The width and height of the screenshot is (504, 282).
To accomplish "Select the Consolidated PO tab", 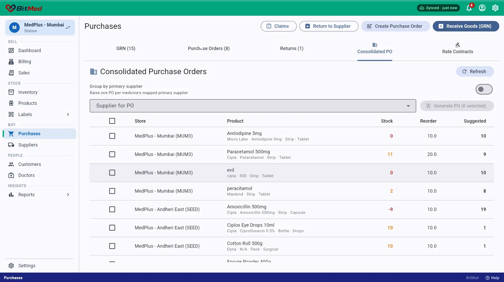I will coord(375,48).
